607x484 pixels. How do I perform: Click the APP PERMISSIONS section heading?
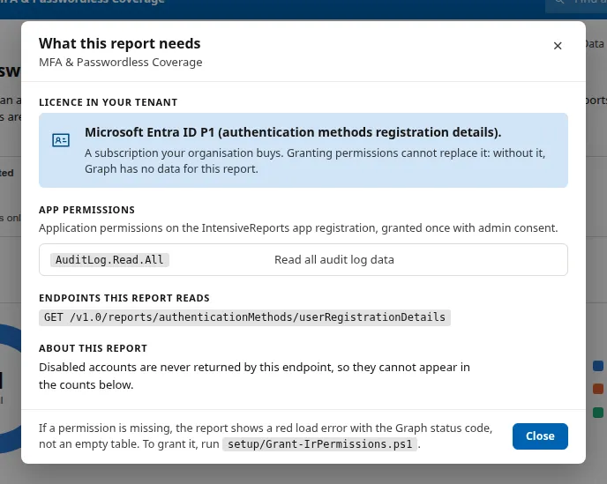click(x=86, y=210)
